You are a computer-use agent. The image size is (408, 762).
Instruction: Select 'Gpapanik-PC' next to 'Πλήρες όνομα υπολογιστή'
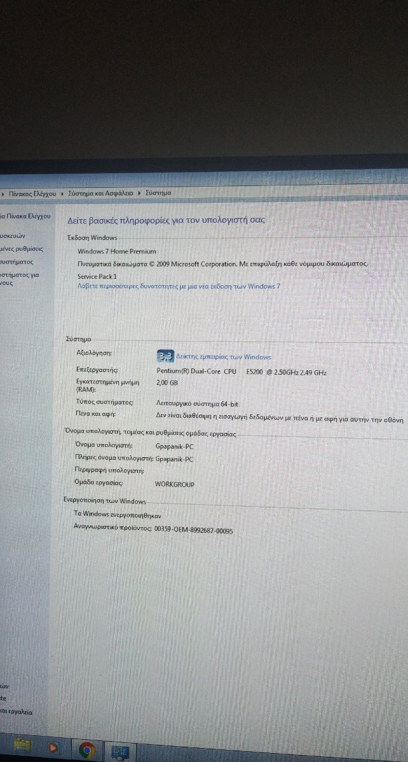(x=174, y=458)
